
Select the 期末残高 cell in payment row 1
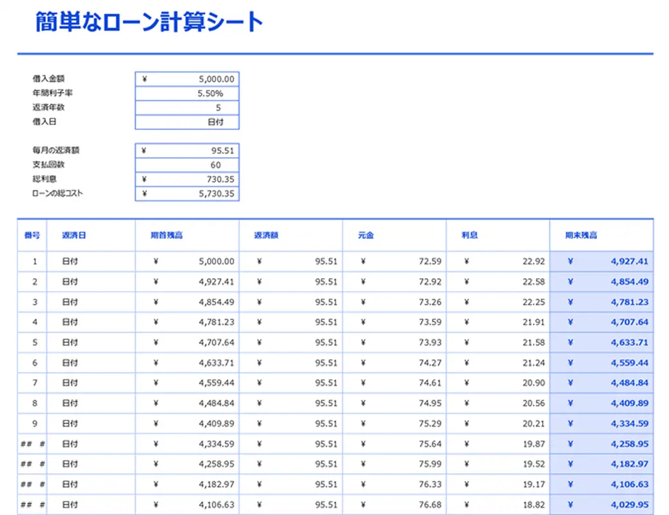coord(601,262)
